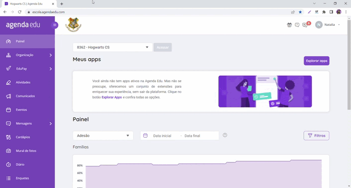The height and width of the screenshot is (188, 351).
Task: Open Eventos calendar icon in sidebar
Action: coord(8,110)
